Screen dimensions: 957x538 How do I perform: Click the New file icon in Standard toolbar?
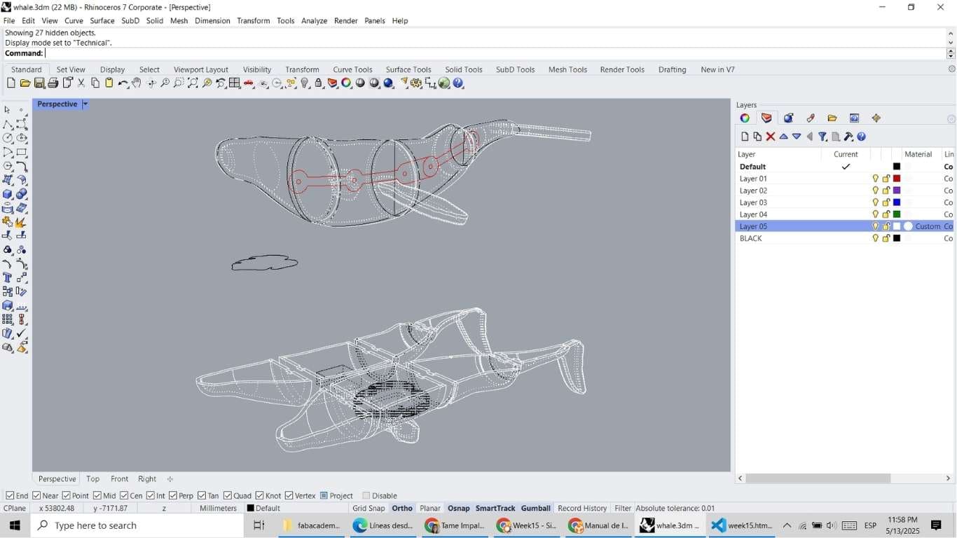point(11,83)
